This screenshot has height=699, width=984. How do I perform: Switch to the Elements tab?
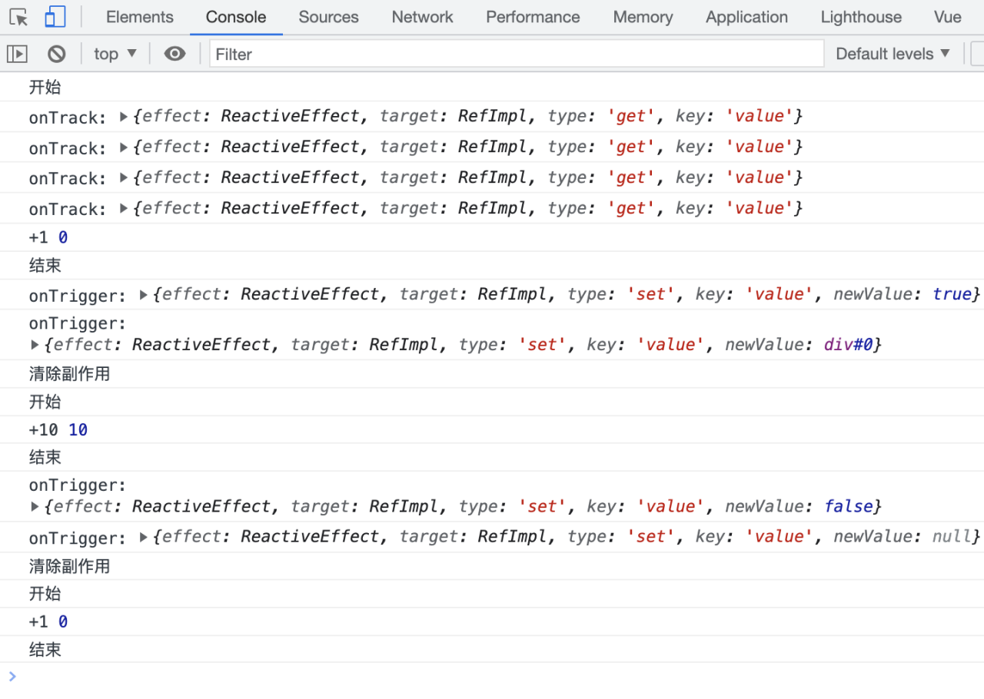pyautogui.click(x=139, y=17)
